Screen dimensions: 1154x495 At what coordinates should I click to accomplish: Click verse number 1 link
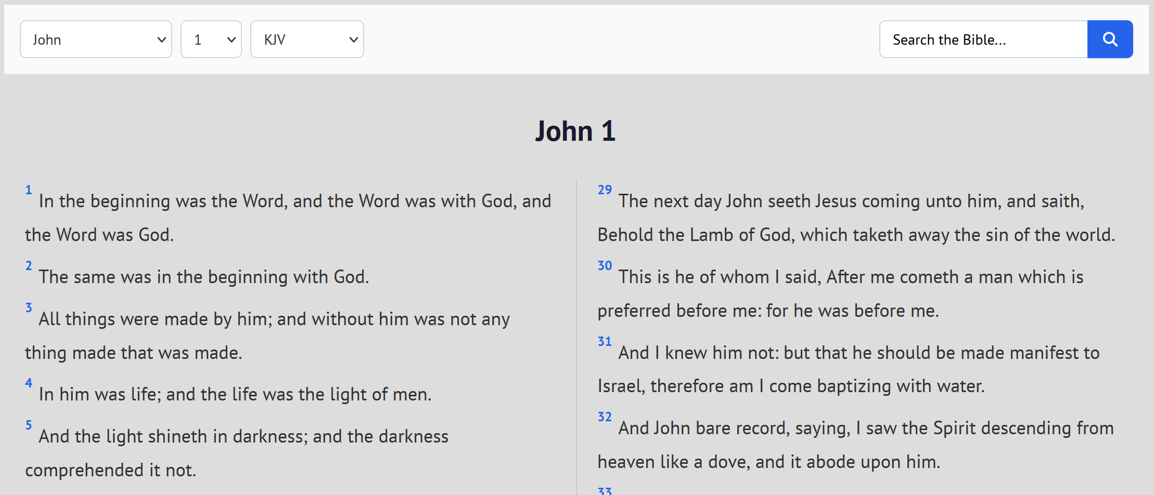(x=29, y=190)
